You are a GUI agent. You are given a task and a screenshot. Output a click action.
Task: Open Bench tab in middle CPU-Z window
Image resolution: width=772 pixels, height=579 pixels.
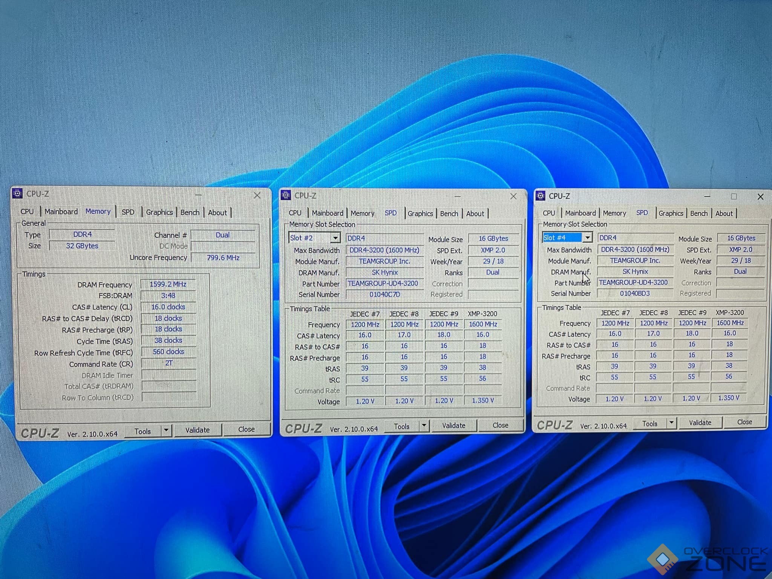click(x=449, y=214)
